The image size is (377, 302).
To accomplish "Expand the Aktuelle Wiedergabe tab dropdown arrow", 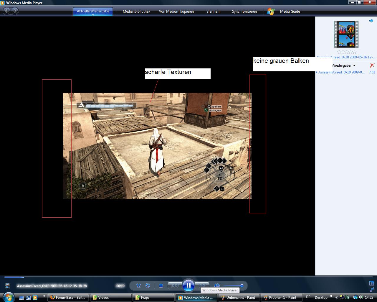I will [x=93, y=15].
